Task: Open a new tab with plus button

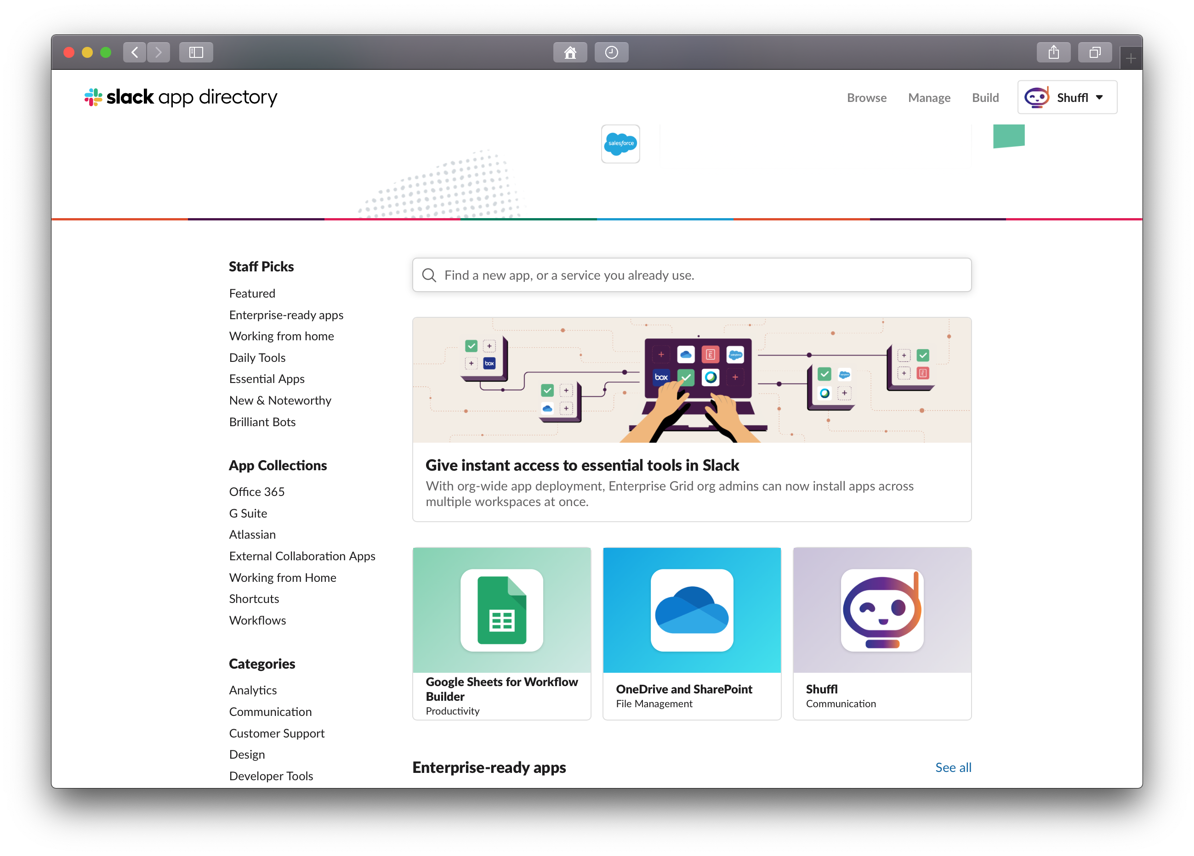Action: (x=1130, y=58)
